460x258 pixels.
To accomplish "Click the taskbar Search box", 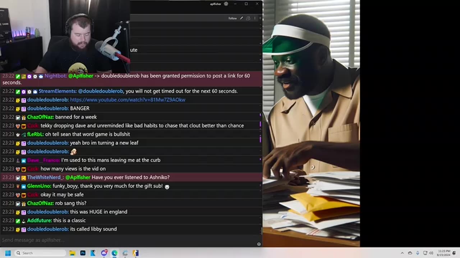I will point(40,253).
